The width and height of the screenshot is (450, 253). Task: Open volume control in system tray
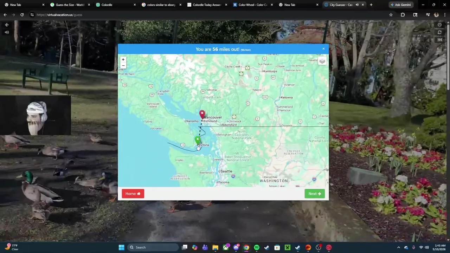(x=426, y=247)
